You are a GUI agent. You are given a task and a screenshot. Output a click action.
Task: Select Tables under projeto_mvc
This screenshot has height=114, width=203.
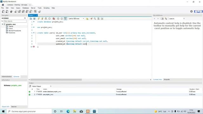tap(11, 26)
